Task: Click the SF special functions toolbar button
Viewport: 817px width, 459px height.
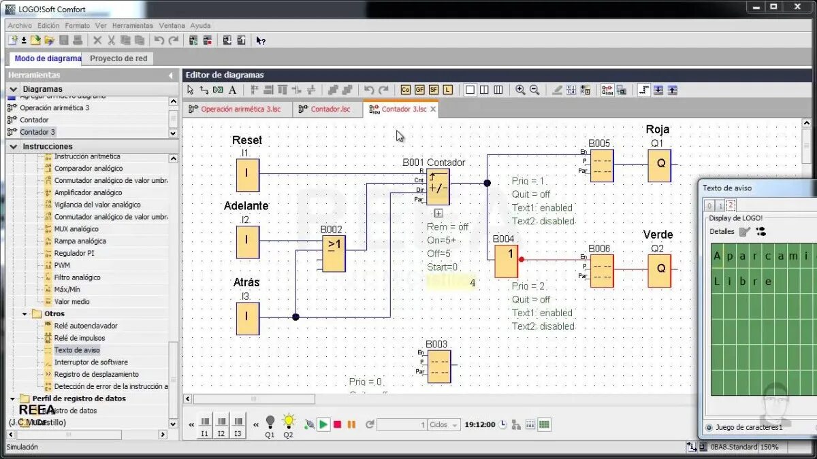Action: (x=434, y=90)
